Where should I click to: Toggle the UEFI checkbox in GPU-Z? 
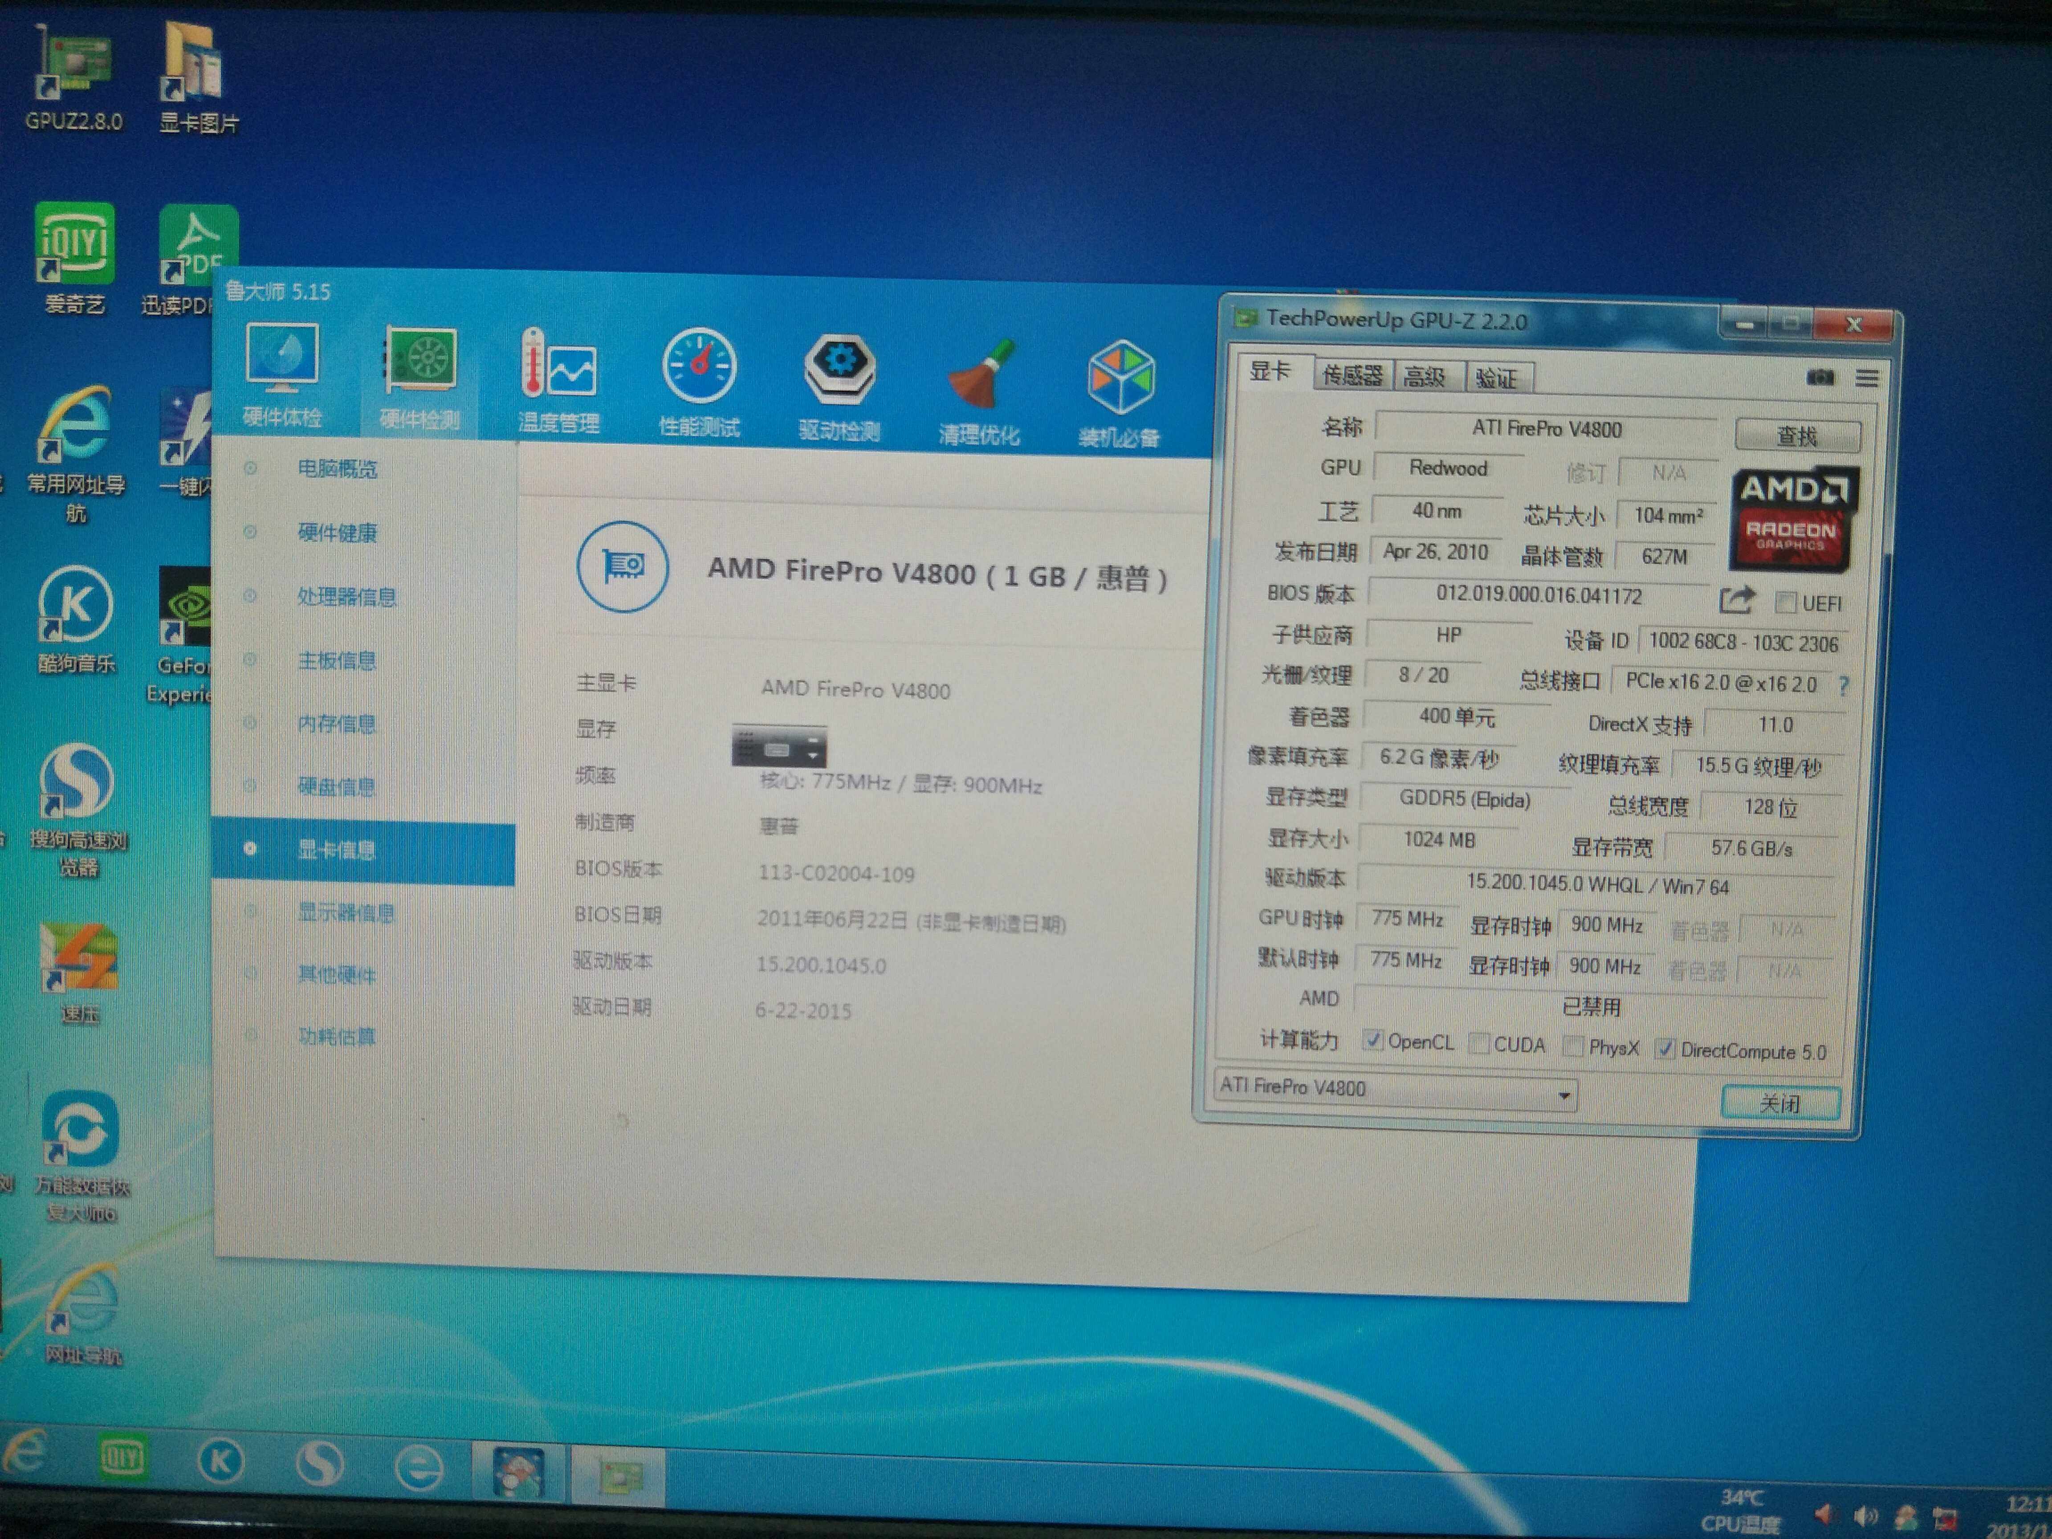click(1785, 604)
